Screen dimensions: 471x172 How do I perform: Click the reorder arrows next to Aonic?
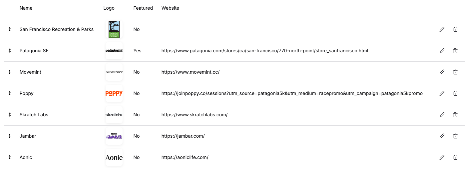[10, 157]
